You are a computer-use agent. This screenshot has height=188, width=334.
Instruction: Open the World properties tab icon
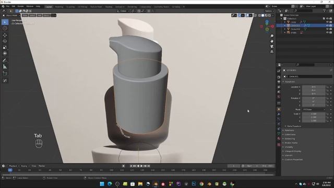279,97
